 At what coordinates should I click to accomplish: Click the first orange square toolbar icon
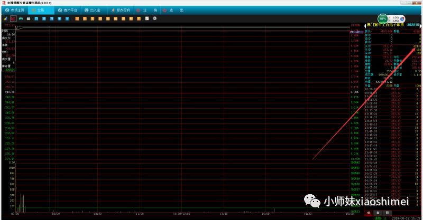tap(77, 19)
